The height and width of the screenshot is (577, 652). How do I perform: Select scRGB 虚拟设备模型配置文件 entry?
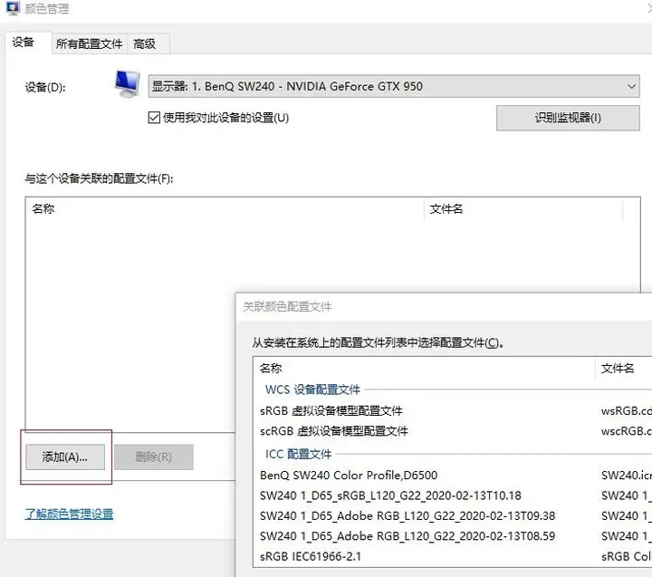[334, 431]
